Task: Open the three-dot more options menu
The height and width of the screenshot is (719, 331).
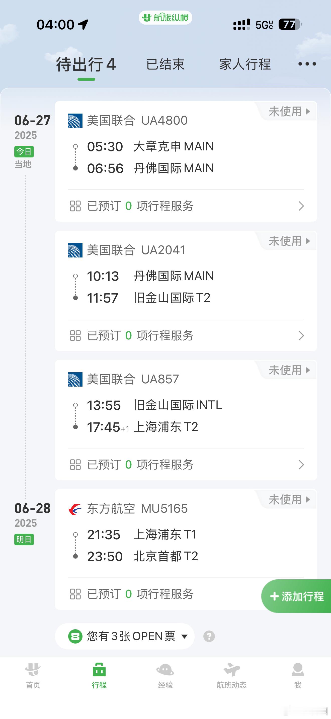Action: (x=307, y=64)
